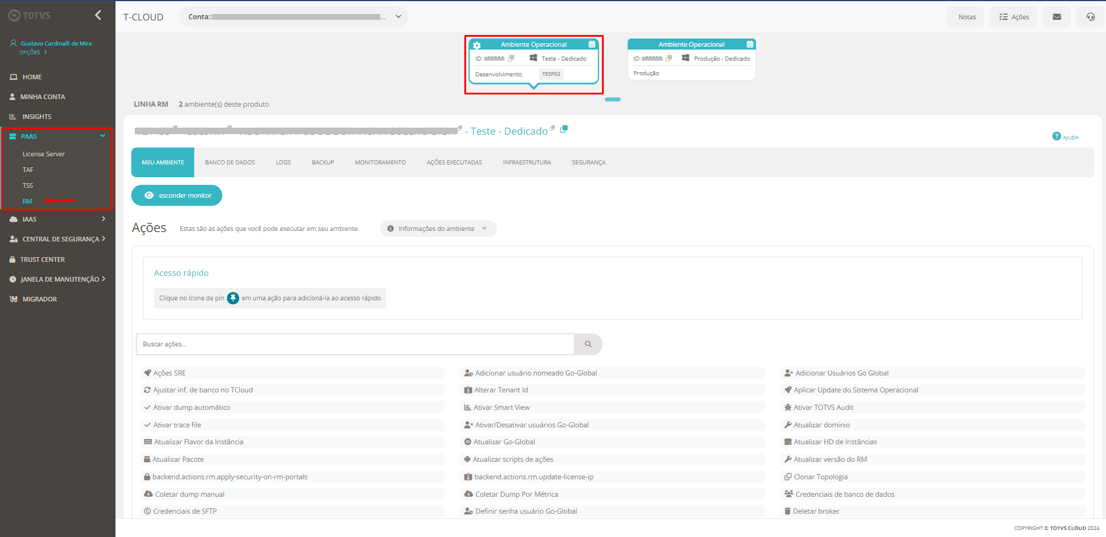Viewport: 1106px width, 537px height.
Task: Click the copy icon after the Teste - Dedicado title
Action: 563,129
